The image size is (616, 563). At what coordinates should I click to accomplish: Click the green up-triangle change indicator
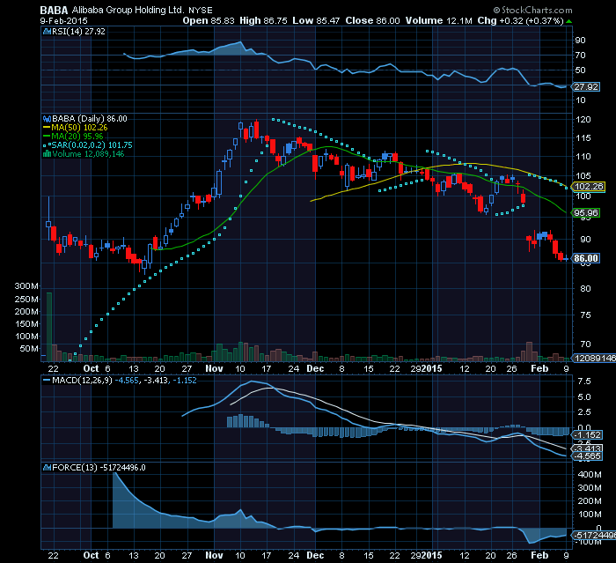pos(568,21)
